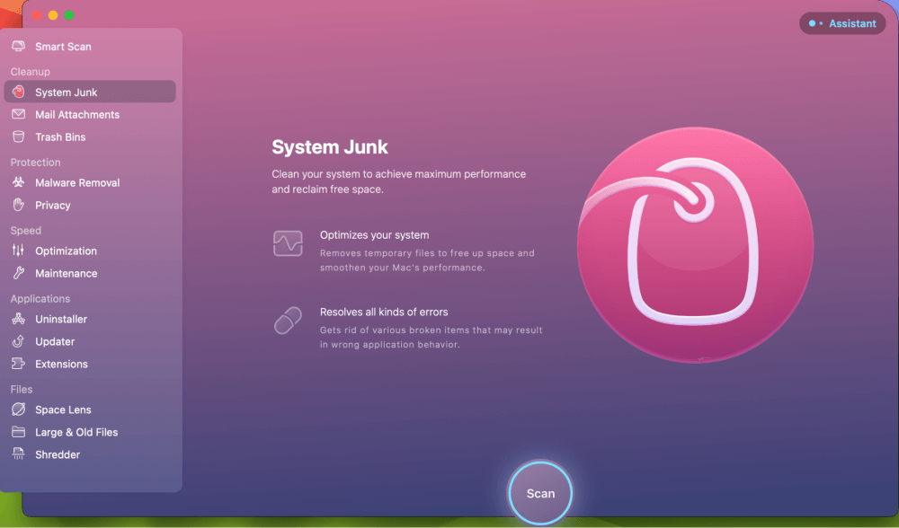The image size is (899, 528).
Task: Open the Mail Attachments section
Action: coord(77,115)
